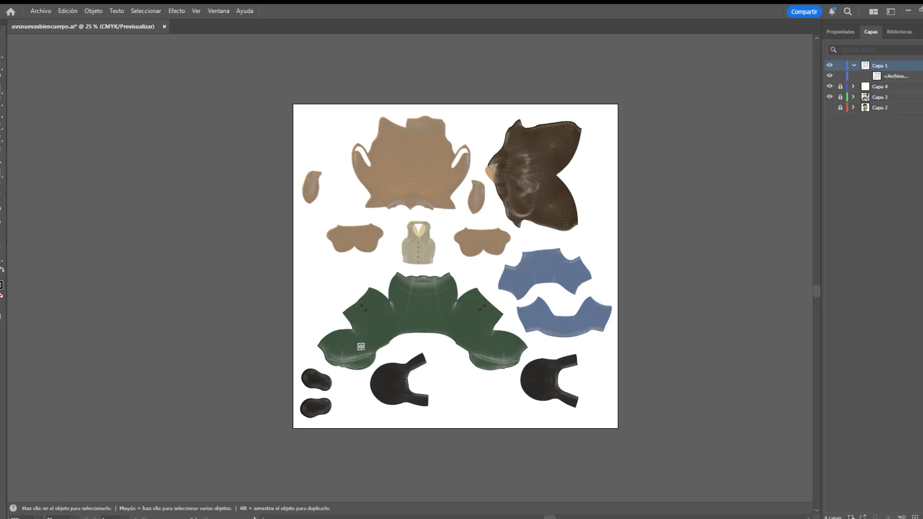Expand Capa 2 layer chevron

853,108
